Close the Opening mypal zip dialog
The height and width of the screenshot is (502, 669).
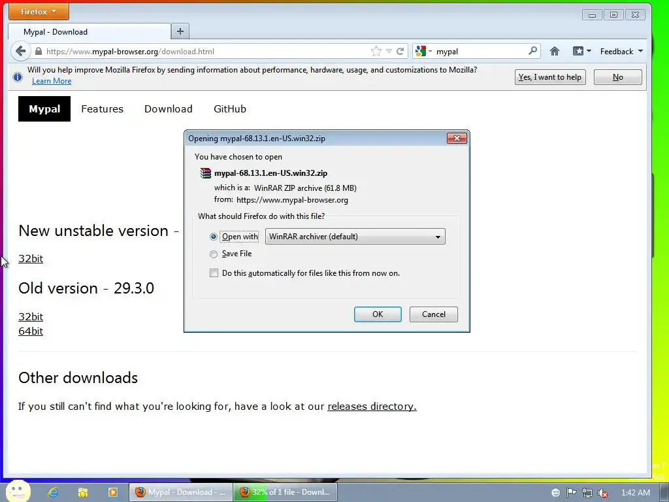point(457,138)
